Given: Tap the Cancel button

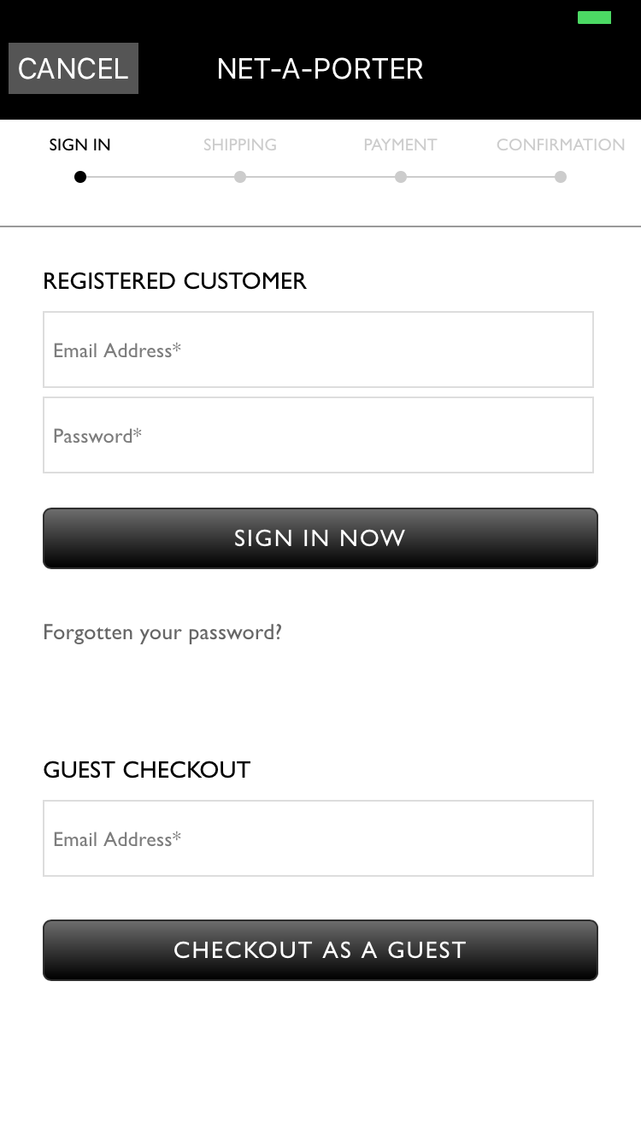Looking at the screenshot, I should [x=74, y=68].
